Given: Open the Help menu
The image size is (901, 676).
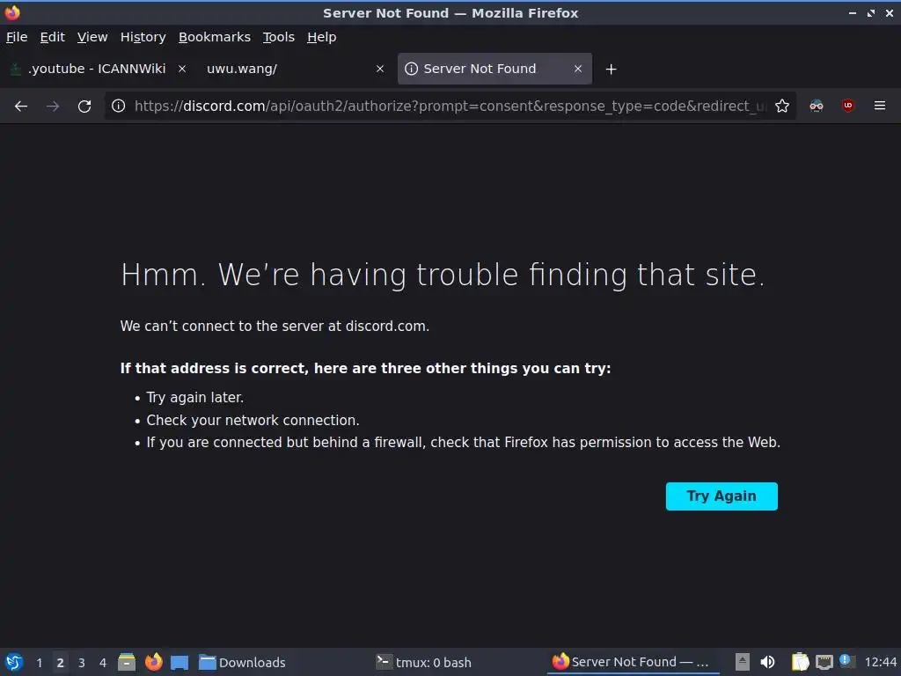Looking at the screenshot, I should pos(322,37).
